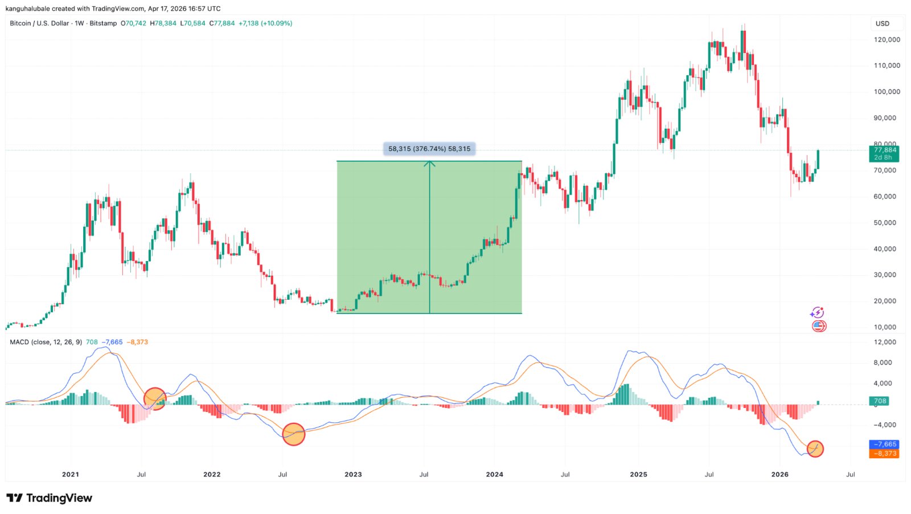Click the 100,000 price axis label

coord(887,92)
